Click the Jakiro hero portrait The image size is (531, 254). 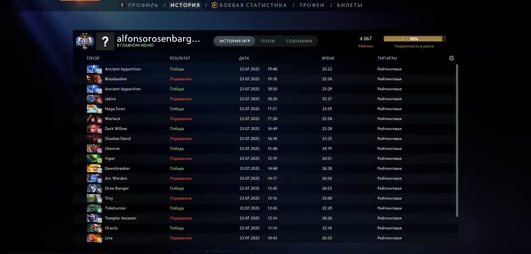(x=94, y=99)
